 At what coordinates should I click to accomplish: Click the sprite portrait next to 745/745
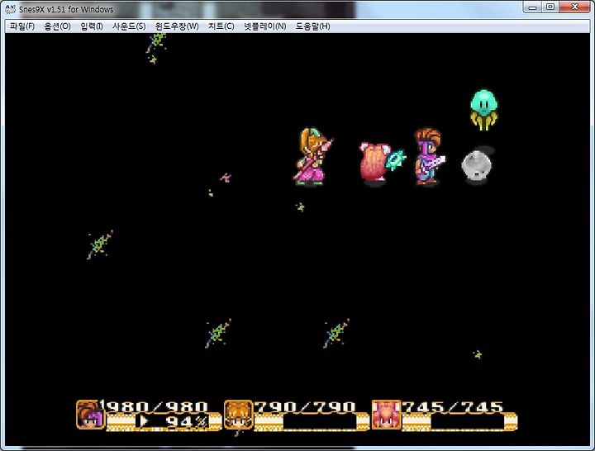point(386,415)
